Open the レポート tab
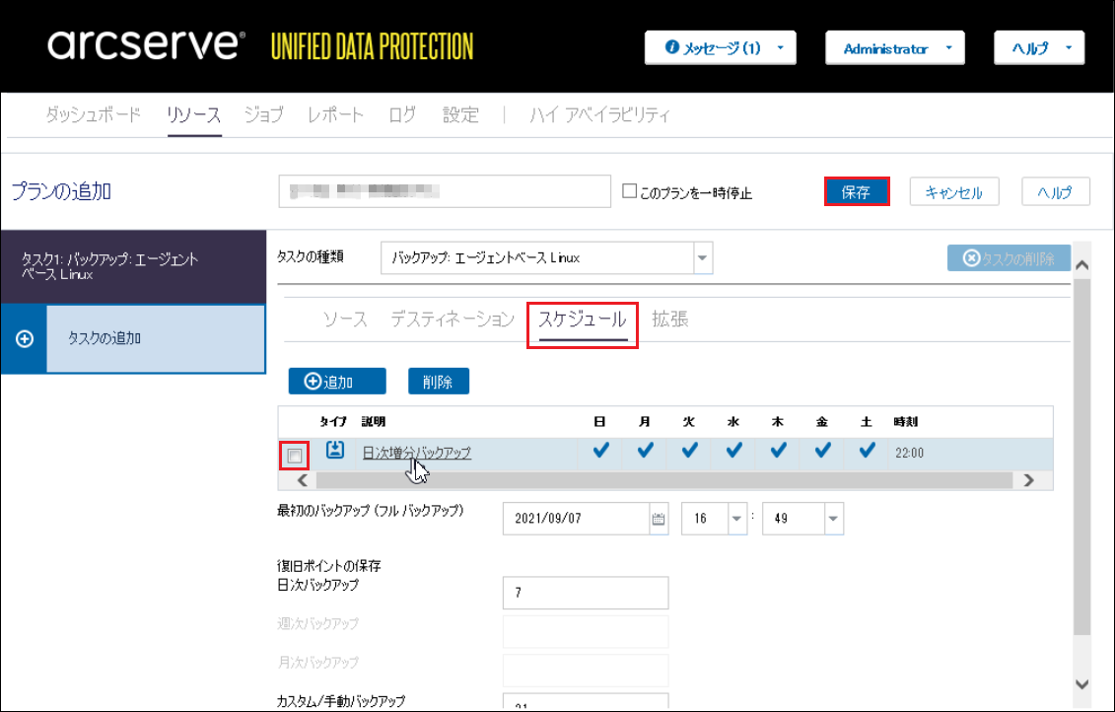The width and height of the screenshot is (1115, 712). pos(335,114)
